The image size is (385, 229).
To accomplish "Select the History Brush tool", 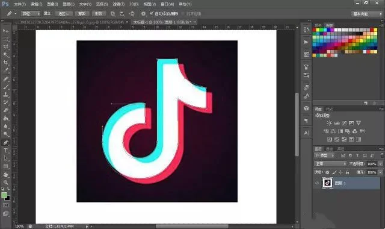I will (x=5, y=102).
